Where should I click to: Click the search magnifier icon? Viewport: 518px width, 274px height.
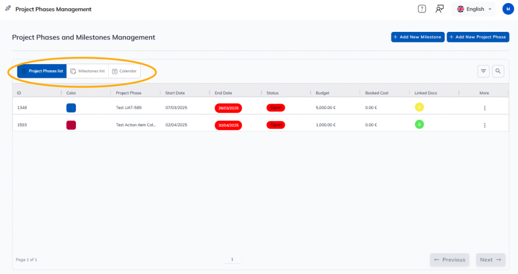pyautogui.click(x=498, y=71)
